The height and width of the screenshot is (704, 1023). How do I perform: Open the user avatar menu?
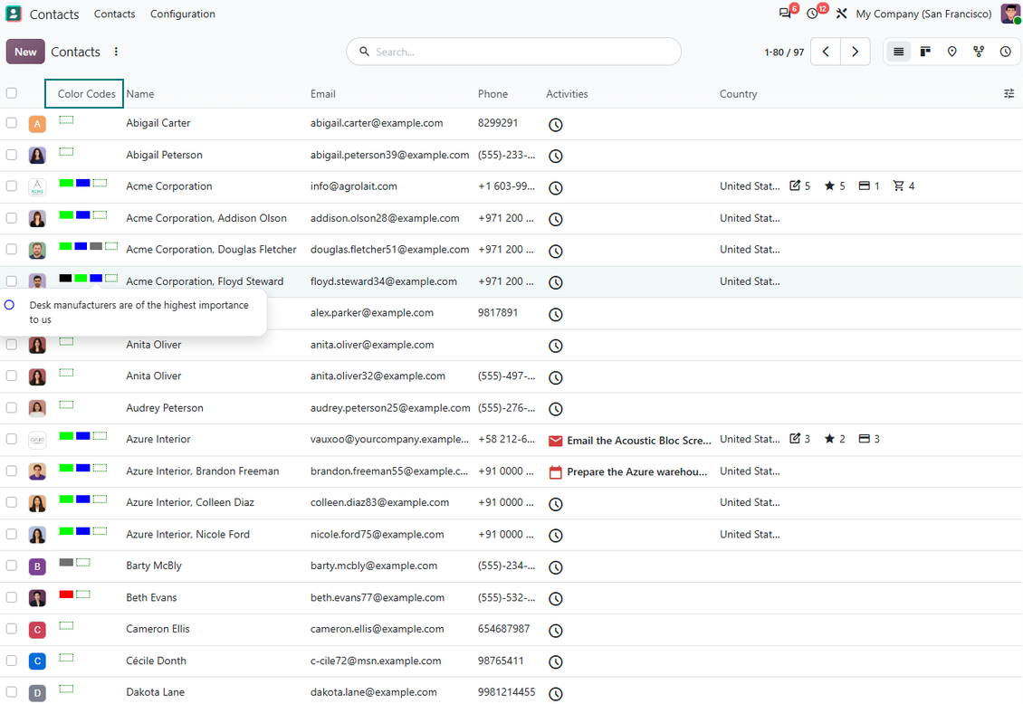(x=1010, y=14)
